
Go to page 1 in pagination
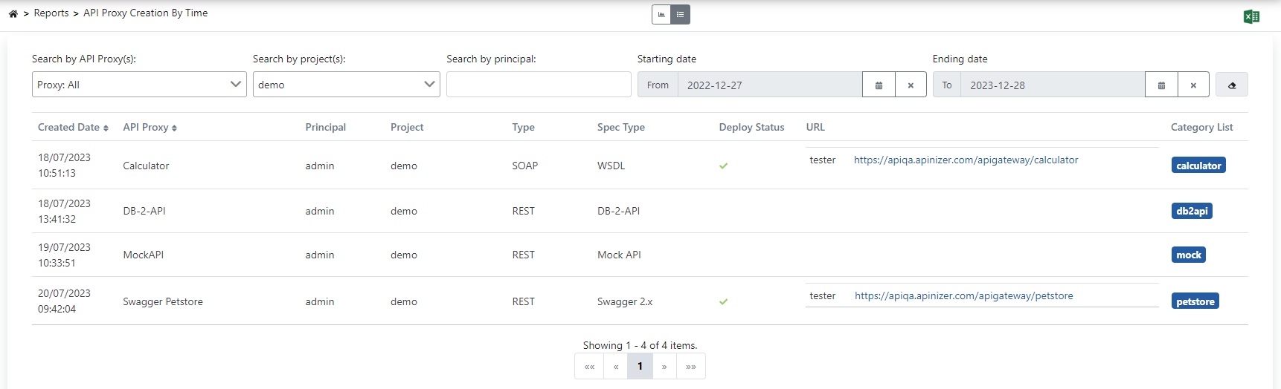640,366
